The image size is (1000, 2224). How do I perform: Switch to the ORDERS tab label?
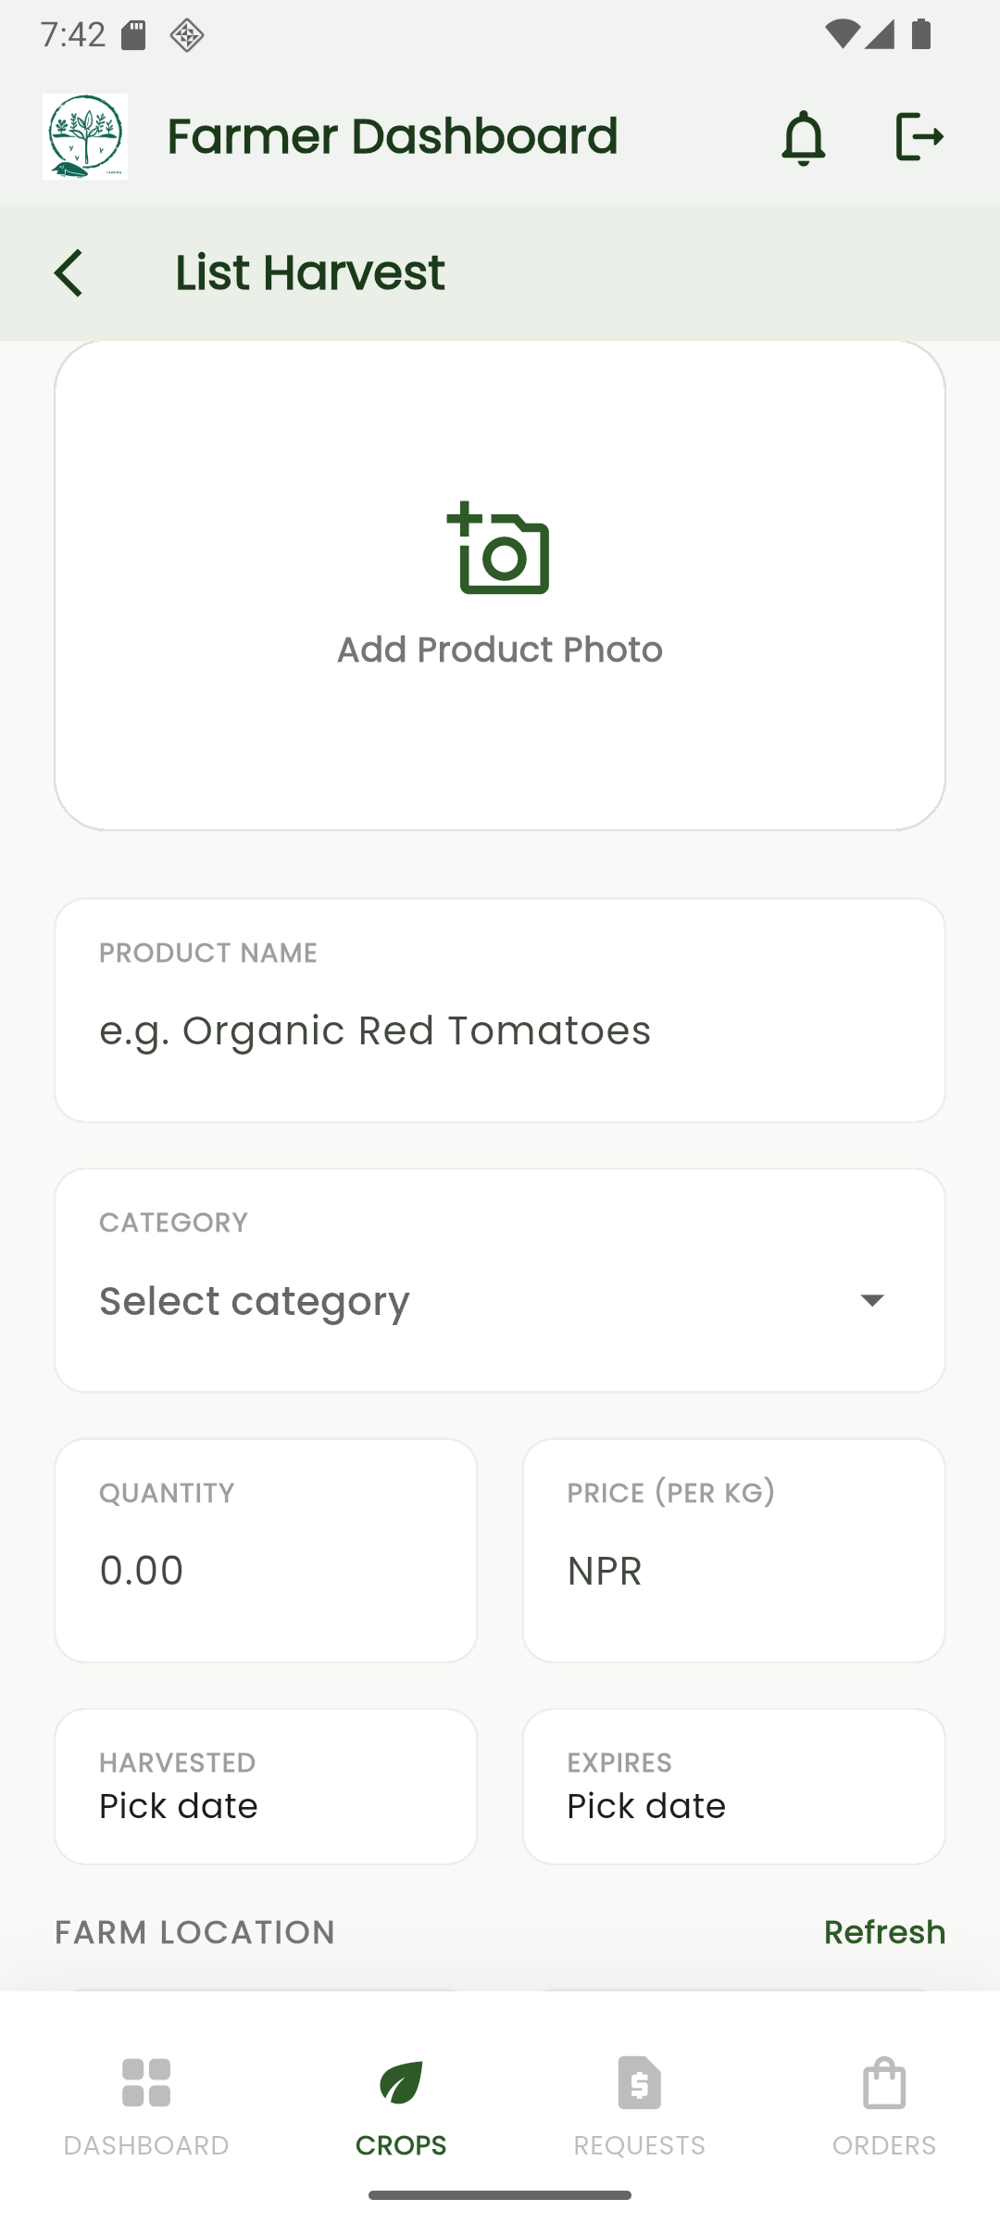pos(884,2145)
